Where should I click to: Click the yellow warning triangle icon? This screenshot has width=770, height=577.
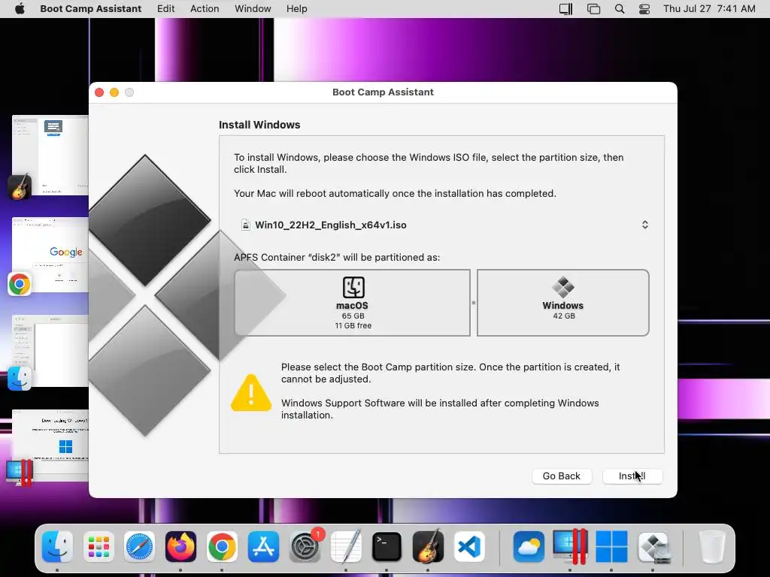tap(251, 392)
